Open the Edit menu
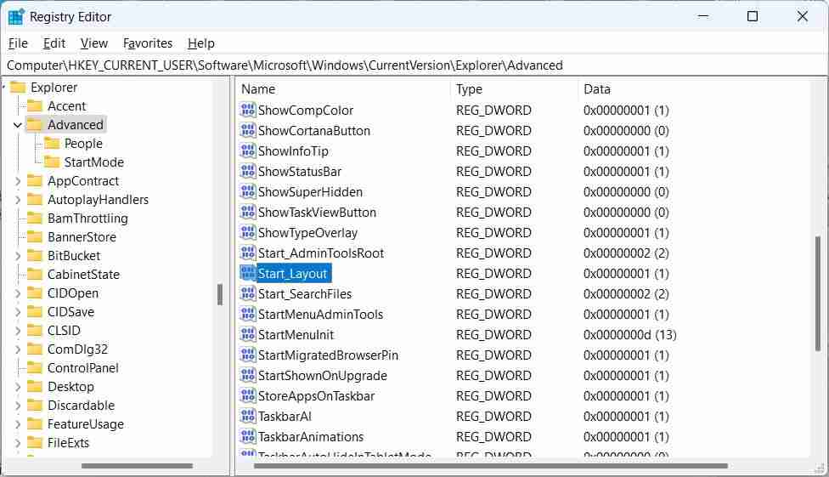Screen dimensions: 829x477 [54, 43]
